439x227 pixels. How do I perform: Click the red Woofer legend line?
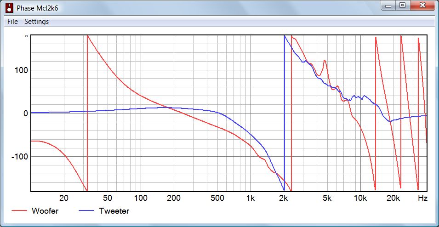19,211
